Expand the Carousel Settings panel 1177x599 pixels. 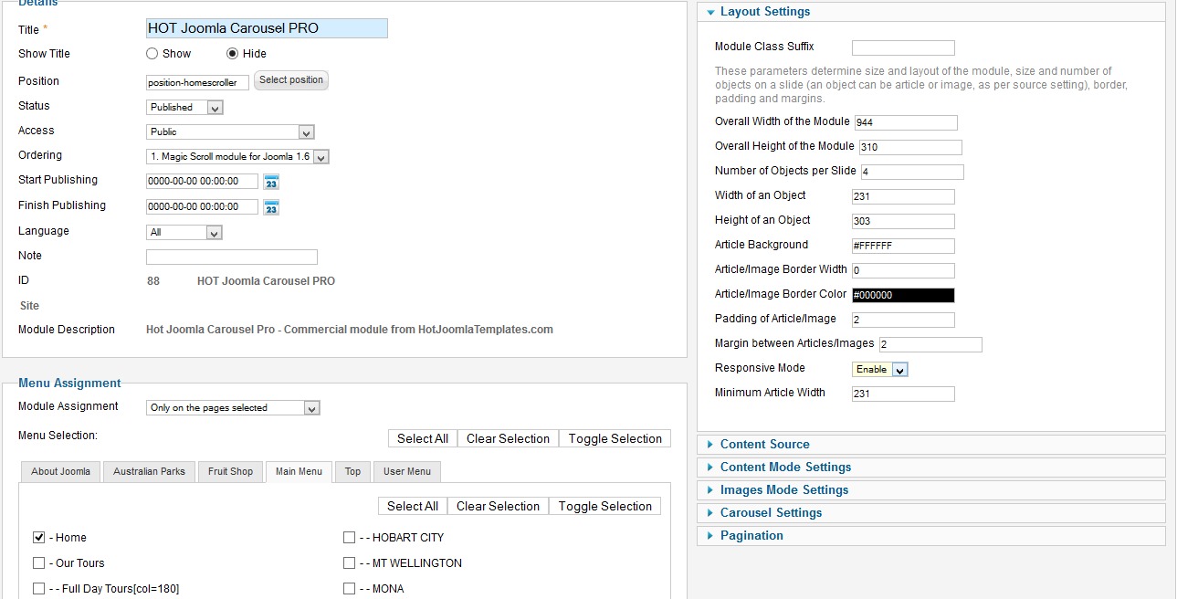[931, 513]
